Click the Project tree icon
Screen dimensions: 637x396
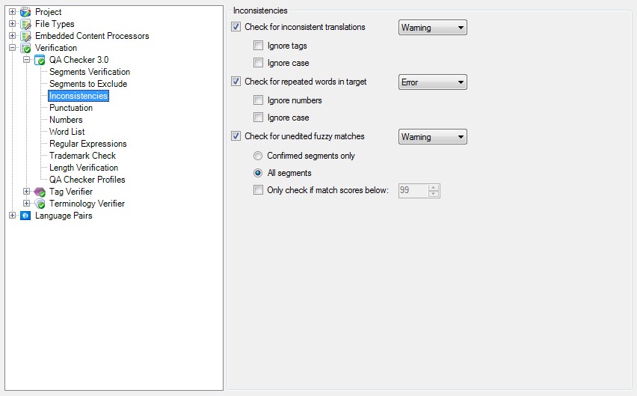pyautogui.click(x=25, y=12)
